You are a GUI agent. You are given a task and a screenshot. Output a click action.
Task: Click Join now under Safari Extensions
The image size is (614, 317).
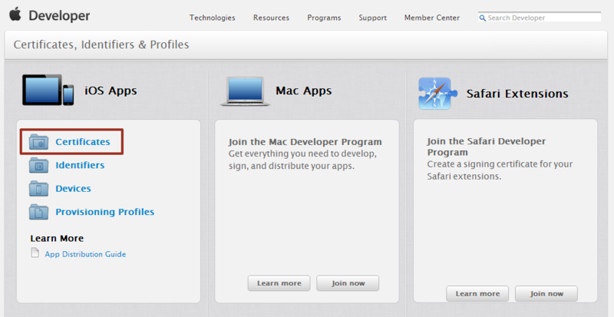pos(546,293)
